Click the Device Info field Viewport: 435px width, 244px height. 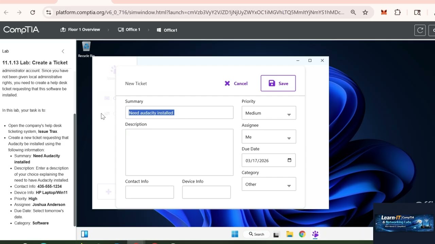[x=206, y=192]
